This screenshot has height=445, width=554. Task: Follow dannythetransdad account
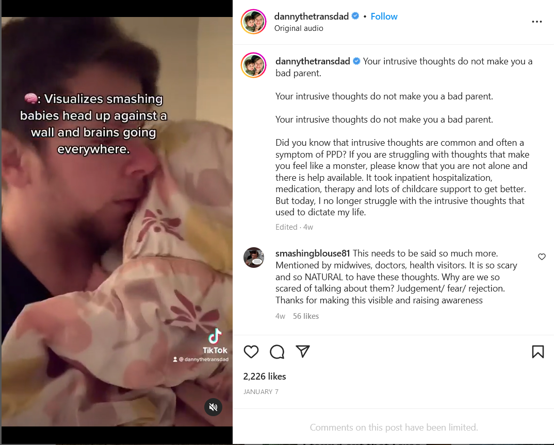pyautogui.click(x=384, y=16)
